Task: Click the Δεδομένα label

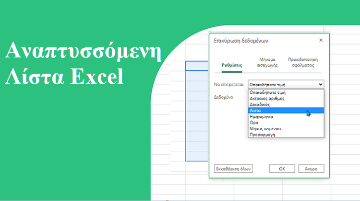Action: coord(223,97)
